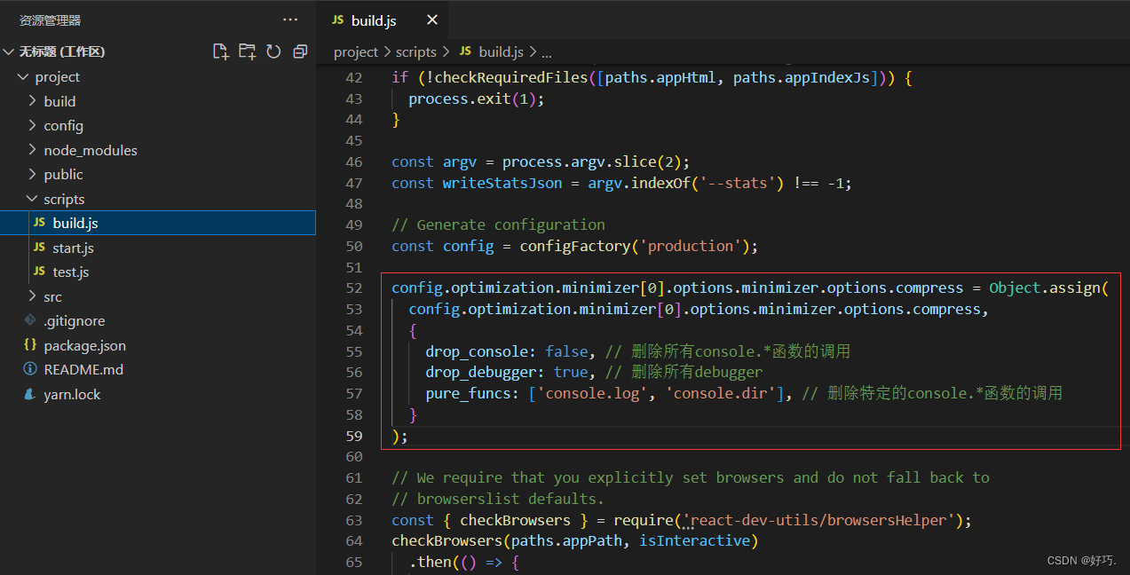Select the .gitignore file

(76, 320)
